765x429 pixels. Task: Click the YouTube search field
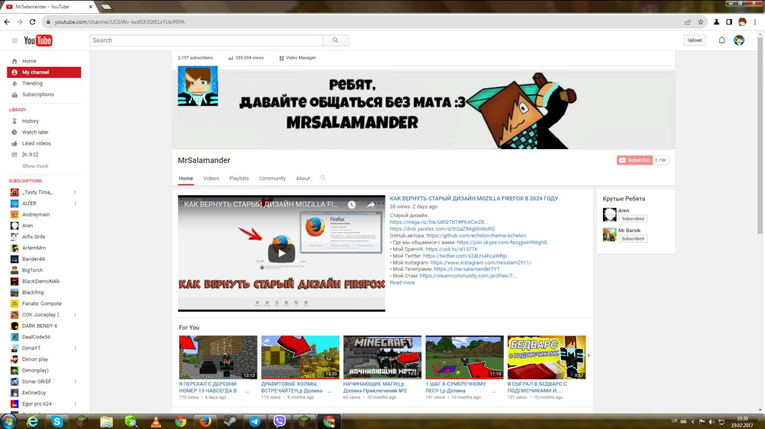point(206,41)
